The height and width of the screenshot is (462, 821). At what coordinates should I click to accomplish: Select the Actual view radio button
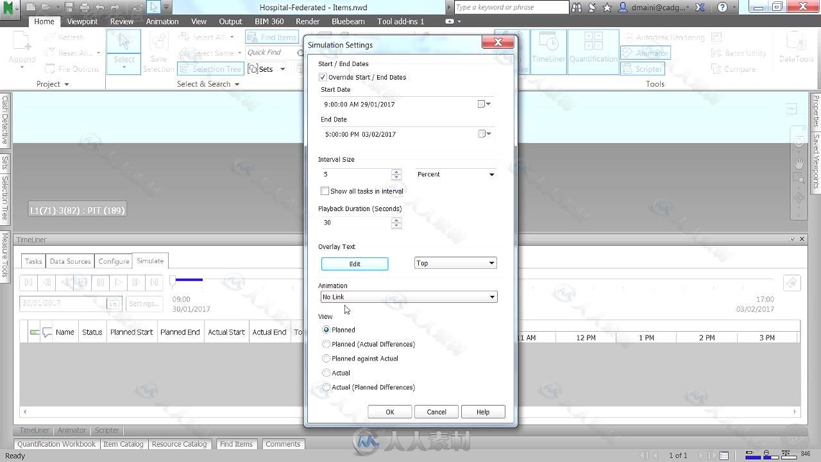(x=326, y=373)
